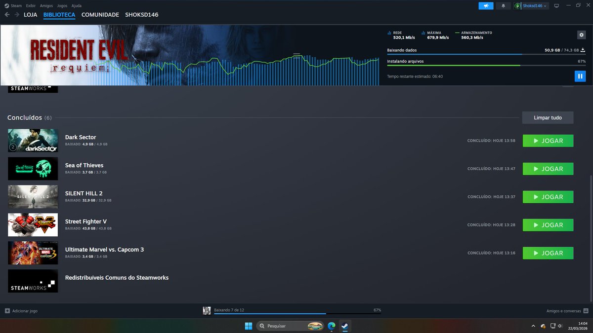
Task: Open the Ajuda menu
Action: (77, 5)
